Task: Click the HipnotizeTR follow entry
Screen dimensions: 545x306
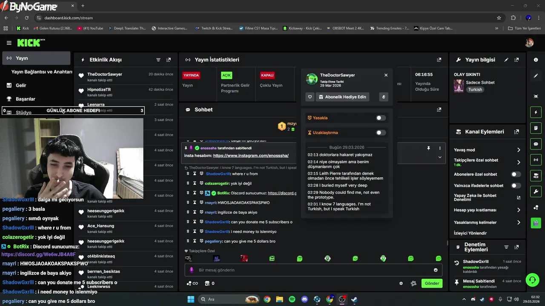Action: (126, 92)
